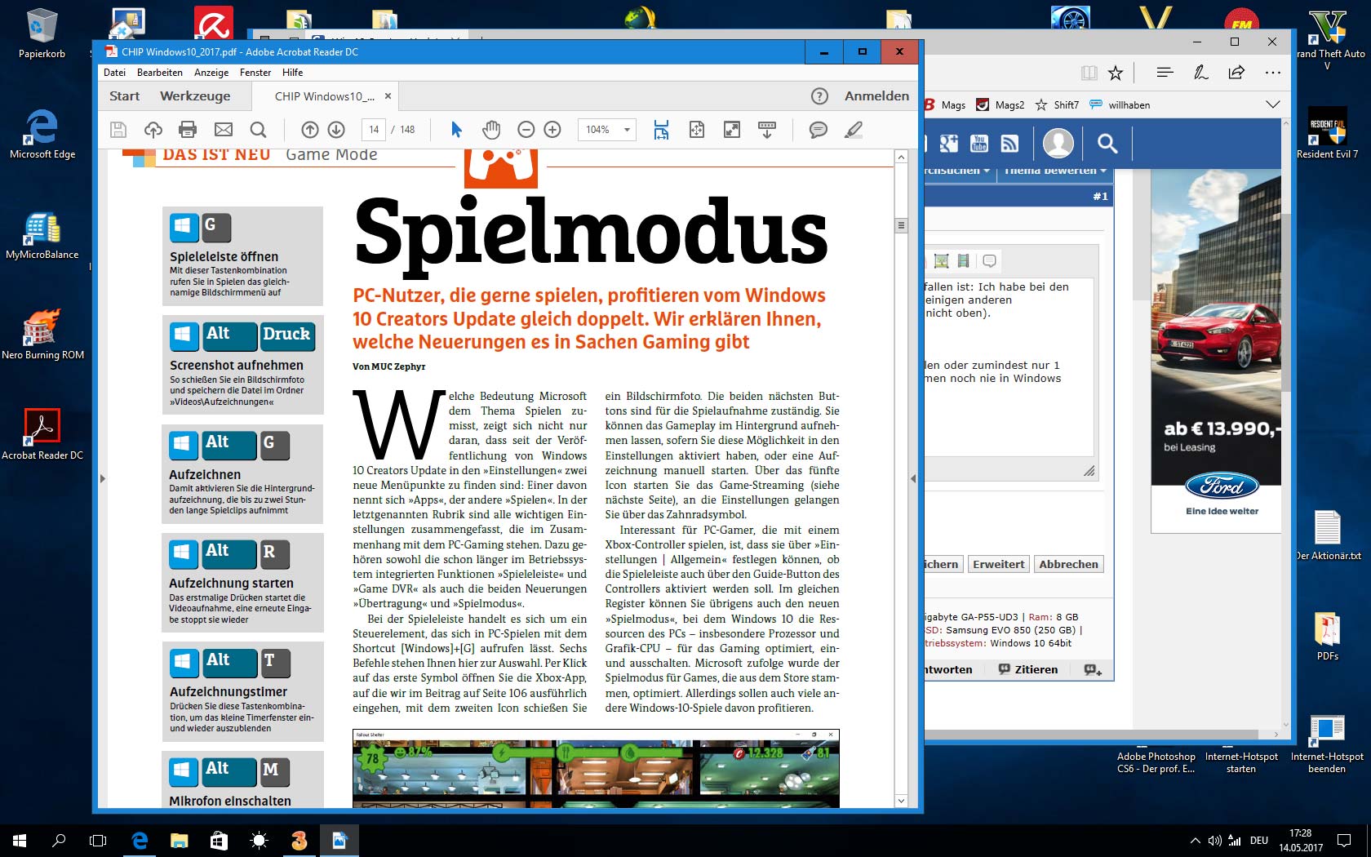Viewport: 1371px width, 857px height.
Task: Open the Shift7 favorite in Edge
Action: tap(1057, 104)
